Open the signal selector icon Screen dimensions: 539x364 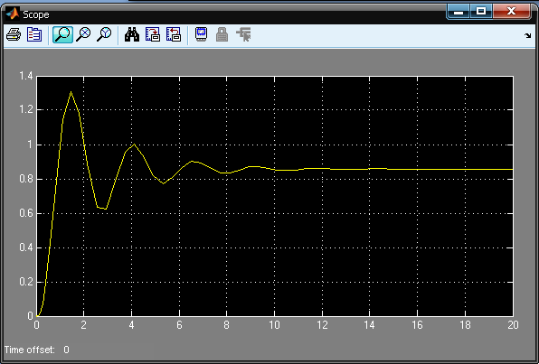(x=243, y=34)
